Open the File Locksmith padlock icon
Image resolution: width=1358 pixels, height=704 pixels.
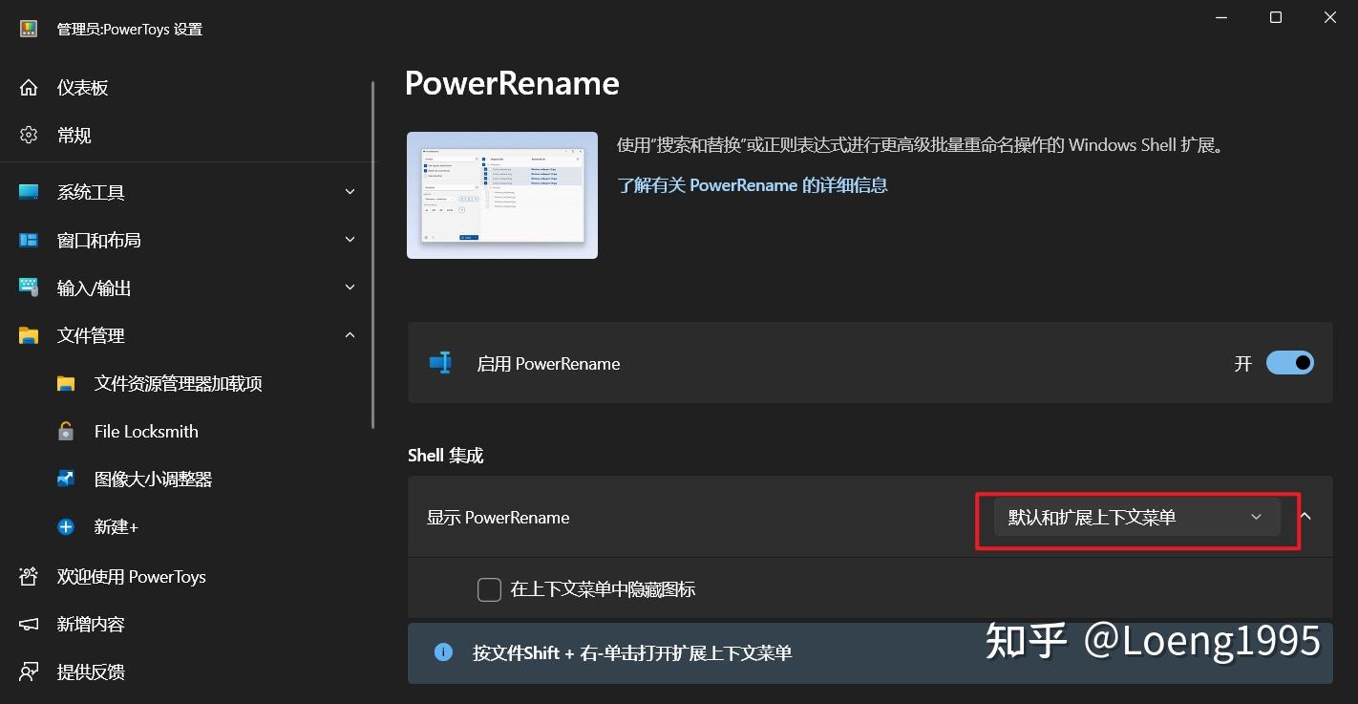click(x=65, y=431)
